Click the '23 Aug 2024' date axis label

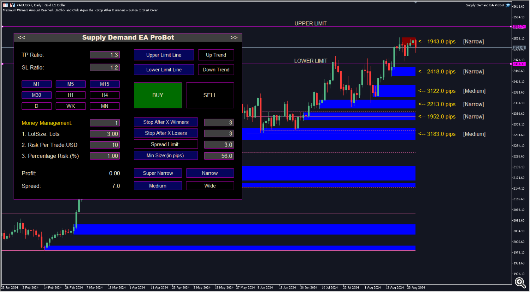coord(416,287)
